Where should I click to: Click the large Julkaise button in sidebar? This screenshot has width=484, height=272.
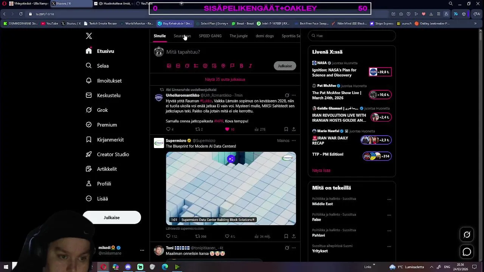112,218
